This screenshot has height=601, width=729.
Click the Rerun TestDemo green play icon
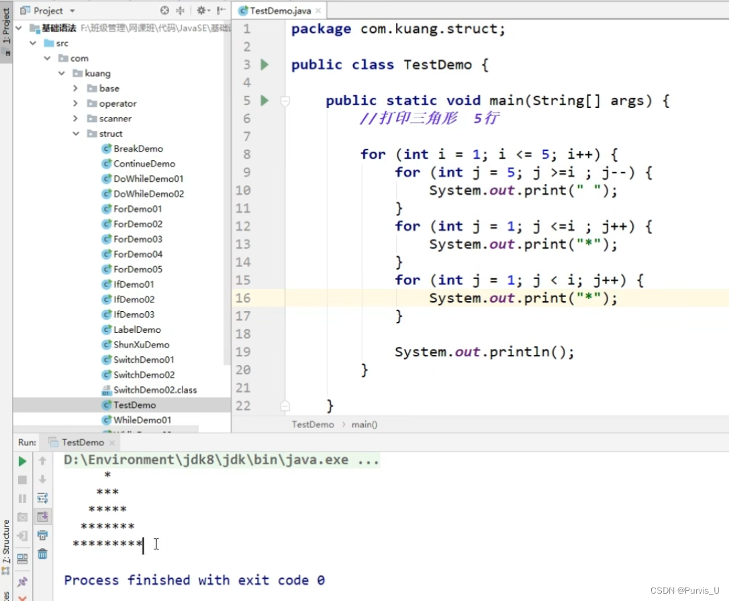[22, 461]
